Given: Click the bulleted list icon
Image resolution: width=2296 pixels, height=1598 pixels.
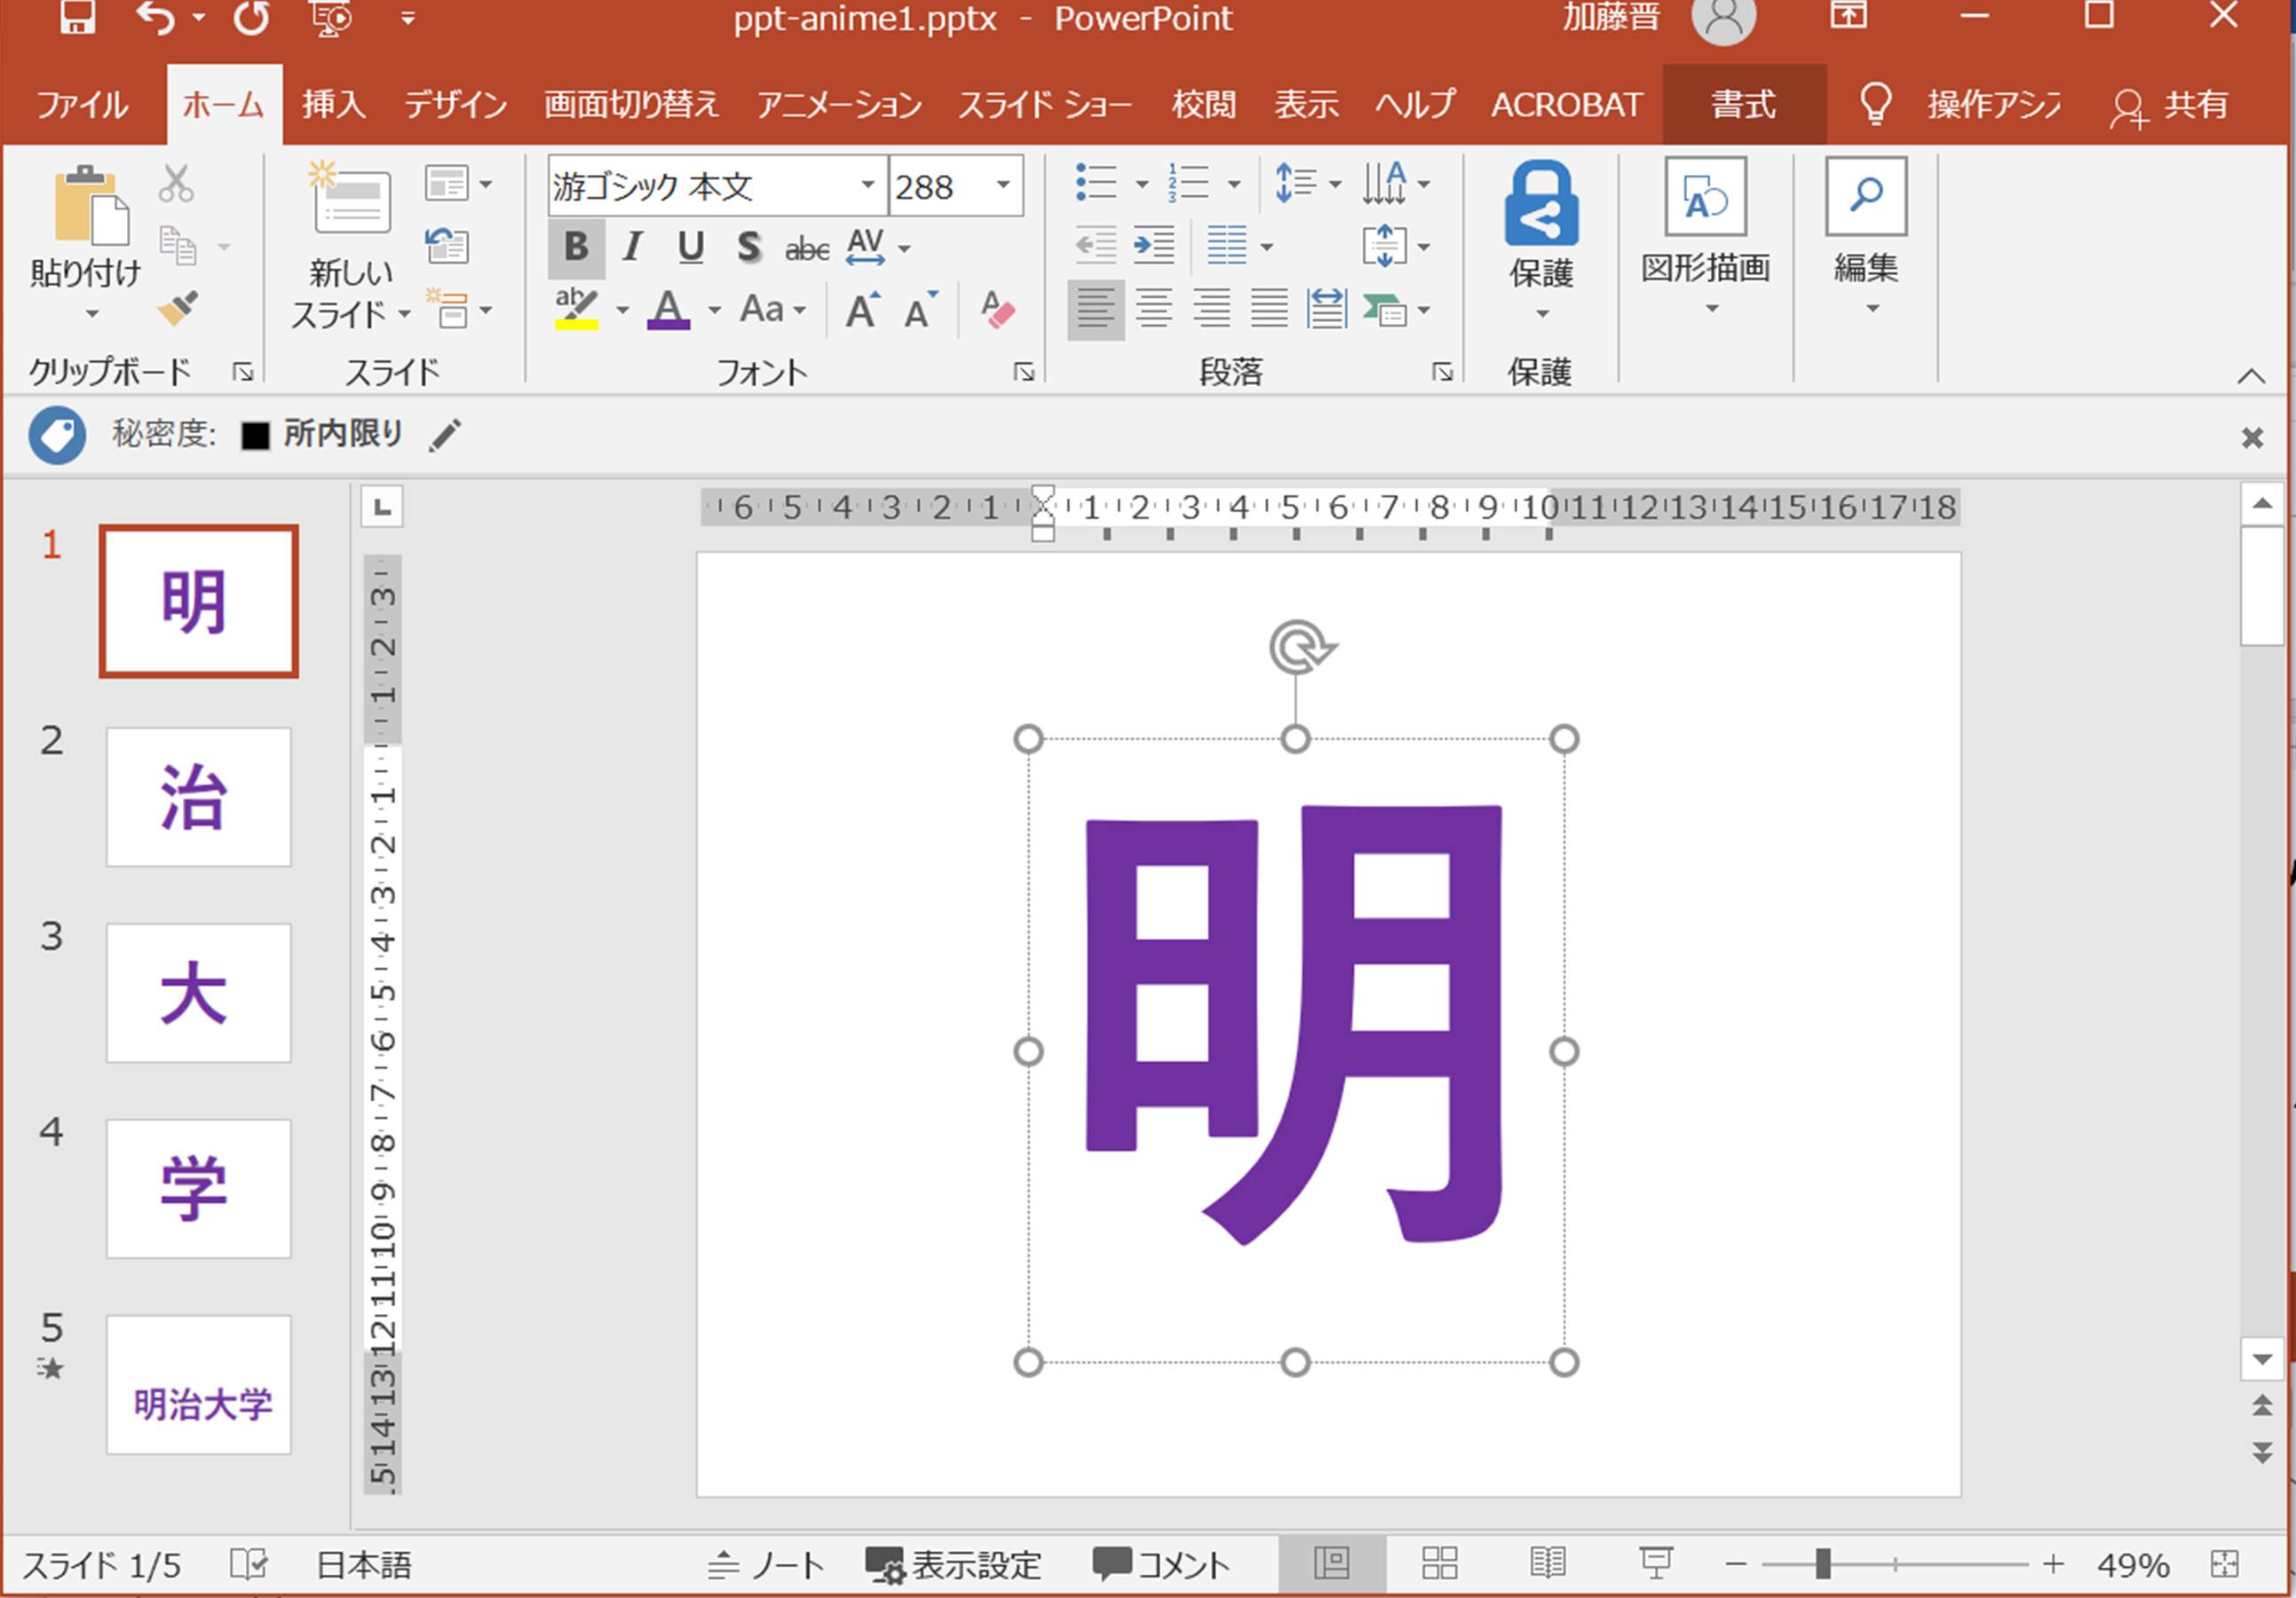Looking at the screenshot, I should (x=1096, y=183).
